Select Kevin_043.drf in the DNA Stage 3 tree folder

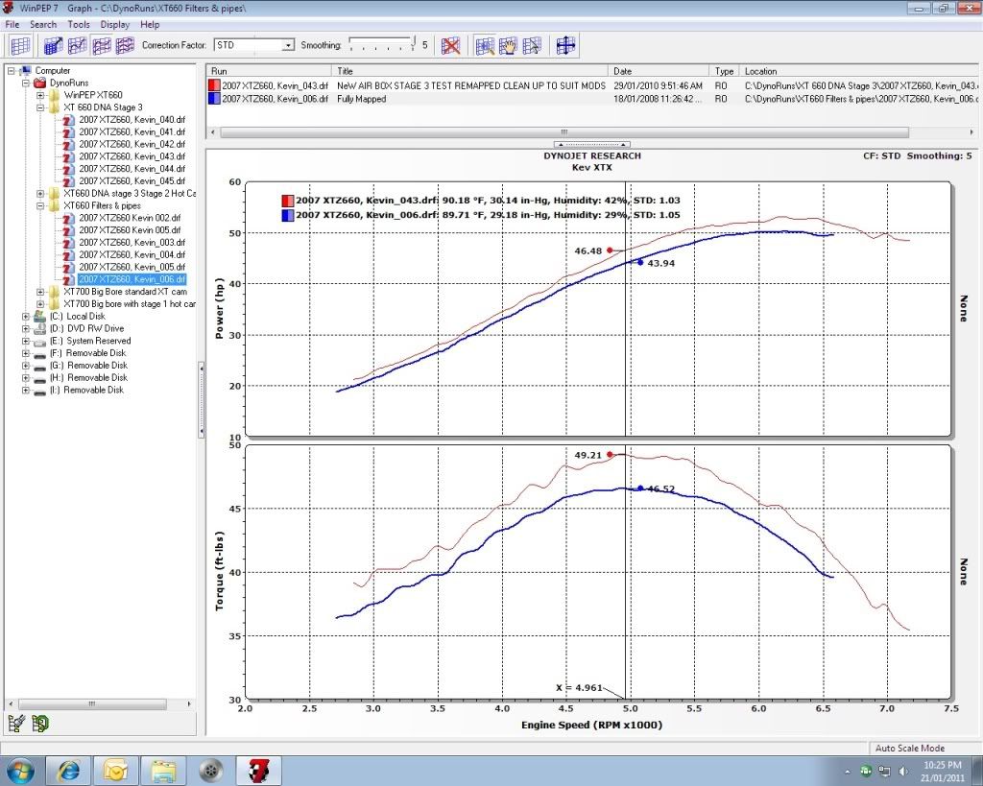click(x=132, y=156)
